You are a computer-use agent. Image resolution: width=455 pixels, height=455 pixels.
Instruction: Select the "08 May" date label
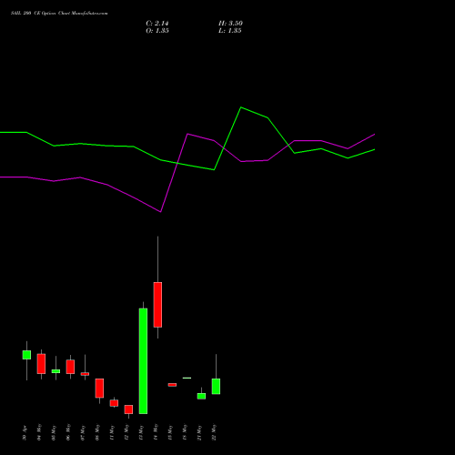97,432
